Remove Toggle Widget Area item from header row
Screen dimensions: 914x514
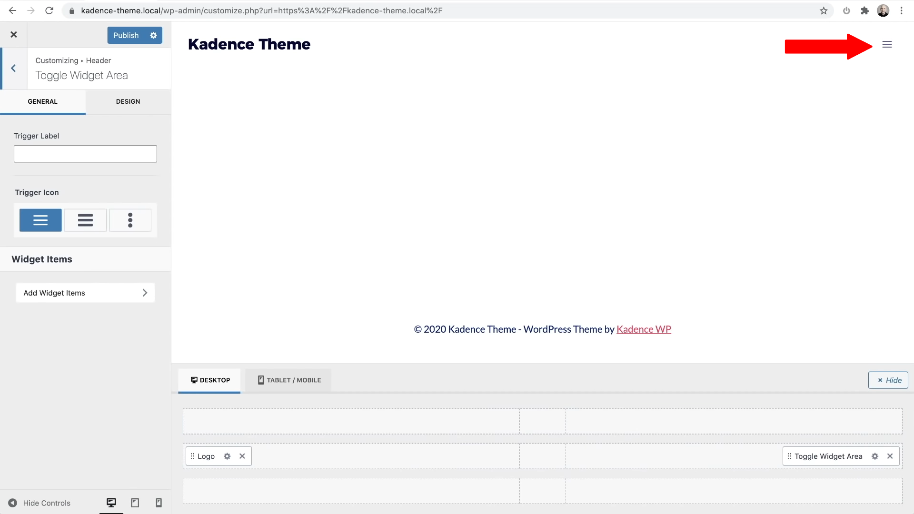(x=890, y=456)
